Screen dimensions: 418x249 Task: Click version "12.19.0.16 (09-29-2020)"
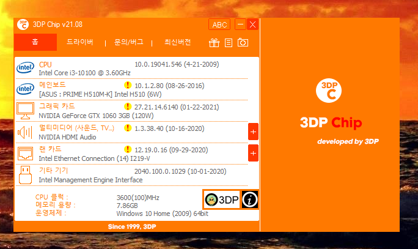(x=171, y=150)
